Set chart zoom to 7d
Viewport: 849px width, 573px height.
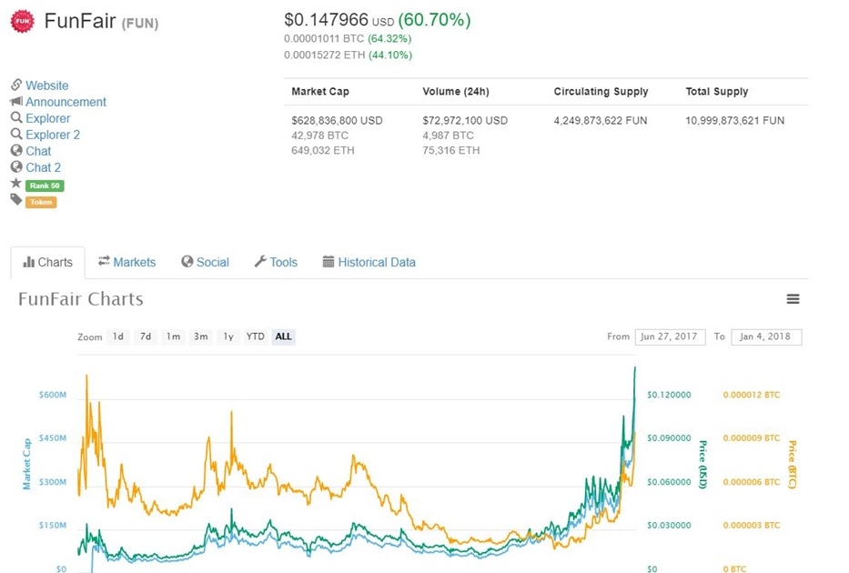(146, 337)
